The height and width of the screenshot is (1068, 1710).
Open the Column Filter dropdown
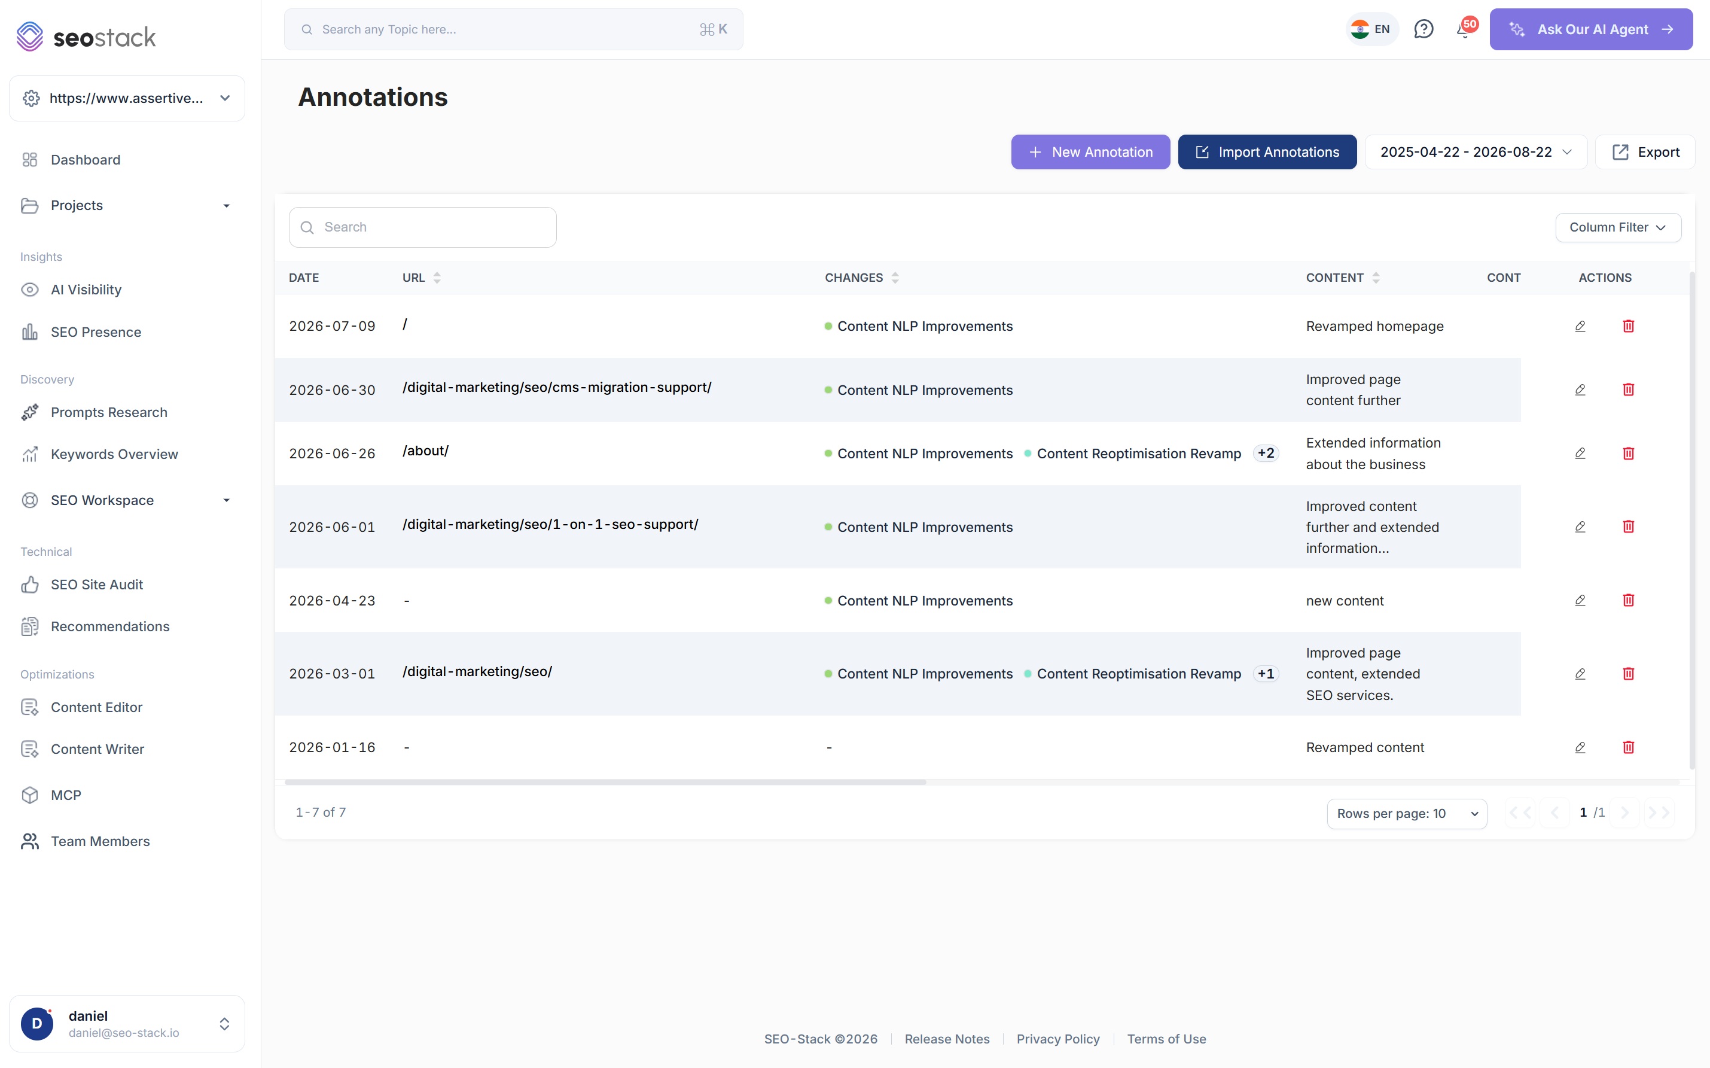[x=1618, y=227]
